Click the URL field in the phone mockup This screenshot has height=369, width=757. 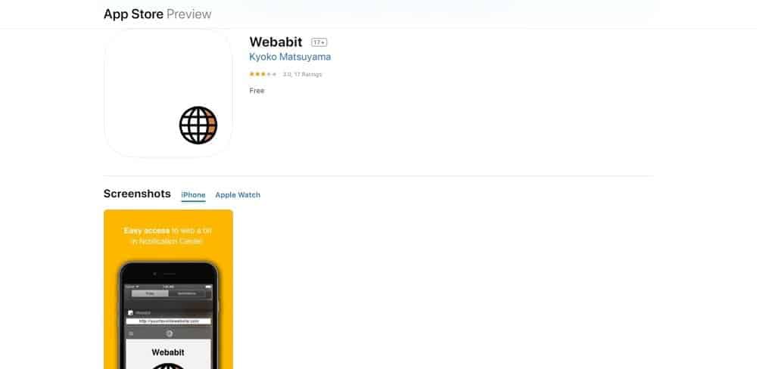click(169, 321)
